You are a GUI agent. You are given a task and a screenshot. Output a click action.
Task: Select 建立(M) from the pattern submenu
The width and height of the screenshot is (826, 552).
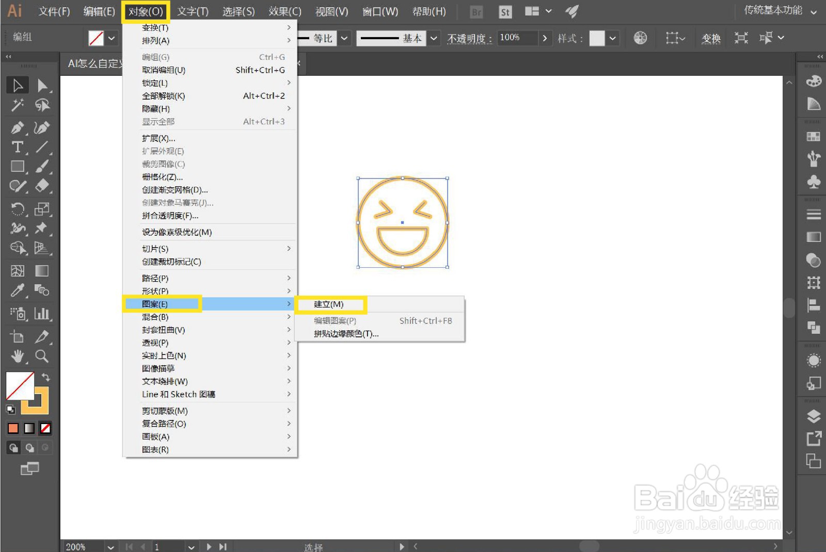point(328,304)
